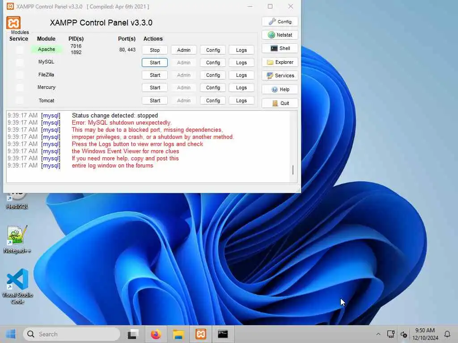Click Apache ports 80, 443
Viewport: 458px width, 343px height.
click(127, 50)
